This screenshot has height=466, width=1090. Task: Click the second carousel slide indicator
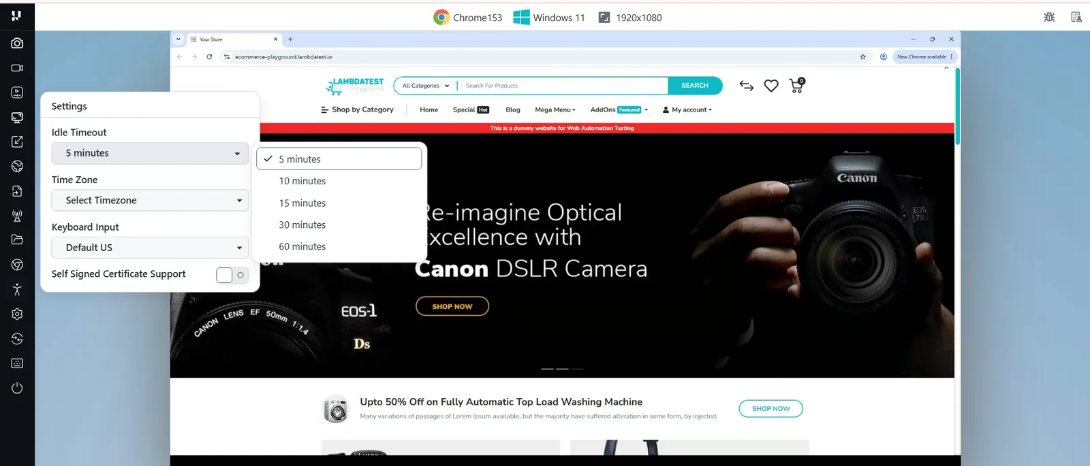click(562, 369)
